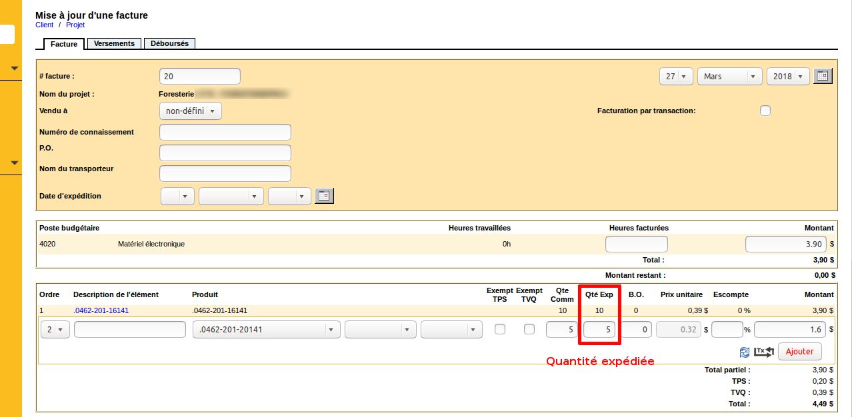This screenshot has width=852, height=417.
Task: Open the Mars month dropdown
Action: (729, 76)
